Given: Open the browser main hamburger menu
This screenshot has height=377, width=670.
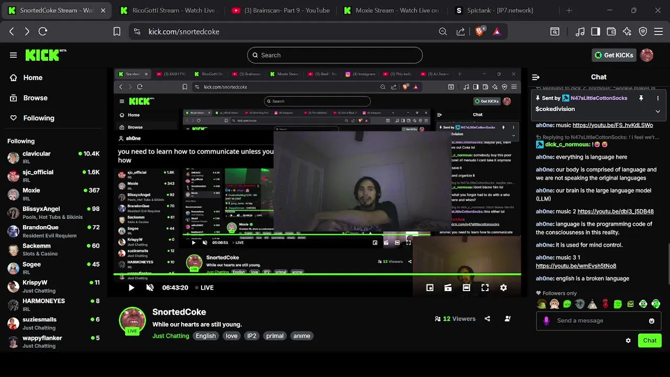Looking at the screenshot, I should point(659,31).
